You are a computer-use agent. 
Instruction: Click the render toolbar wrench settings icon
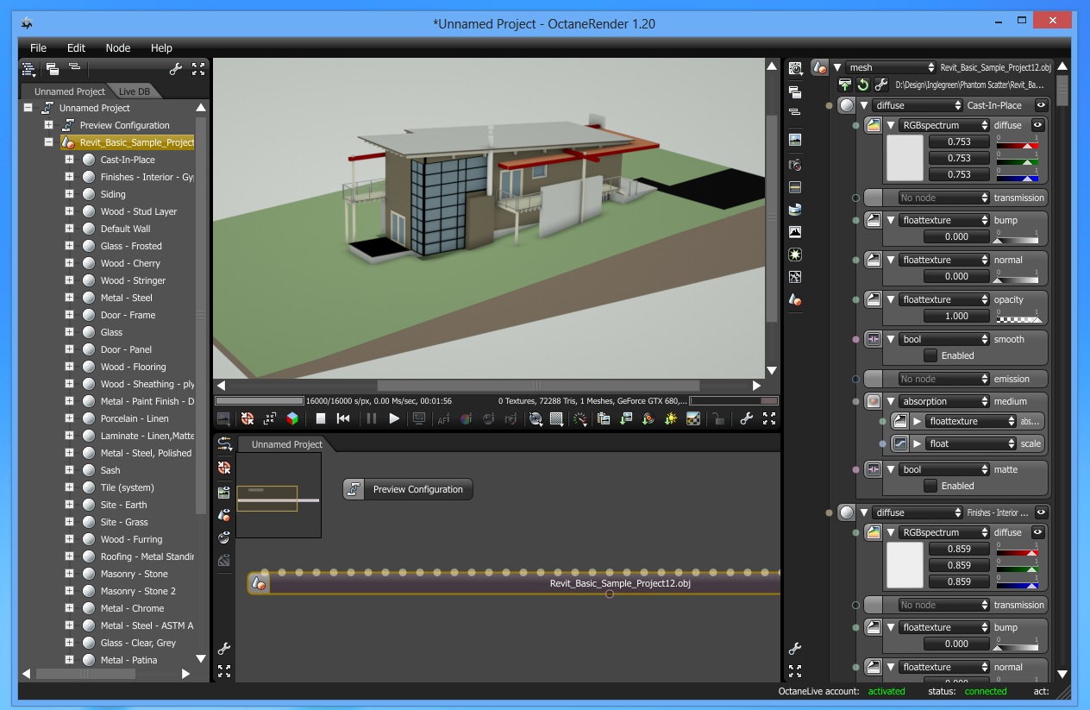click(x=747, y=418)
